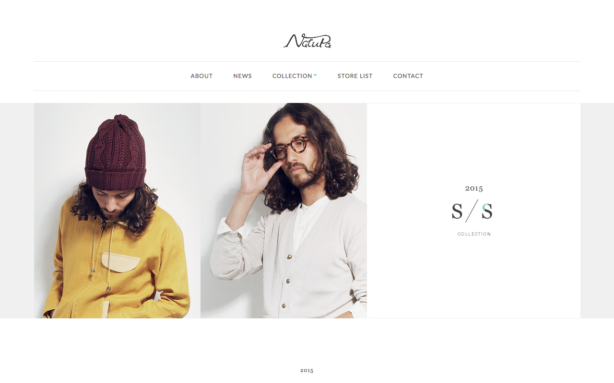Expand the small teal arrow beside COLLECTION

pyautogui.click(x=315, y=75)
